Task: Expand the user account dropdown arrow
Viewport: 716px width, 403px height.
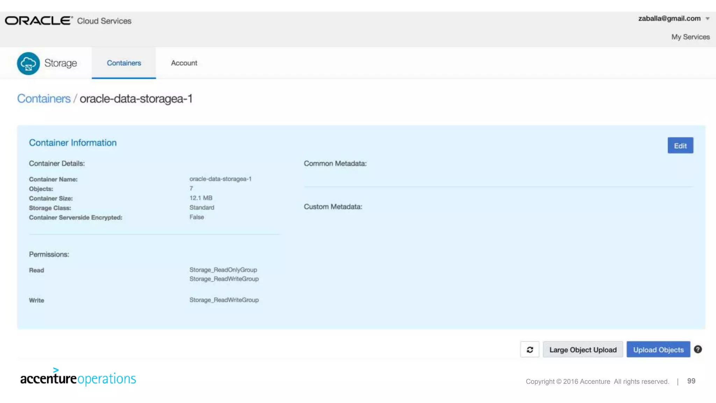Action: click(707, 19)
